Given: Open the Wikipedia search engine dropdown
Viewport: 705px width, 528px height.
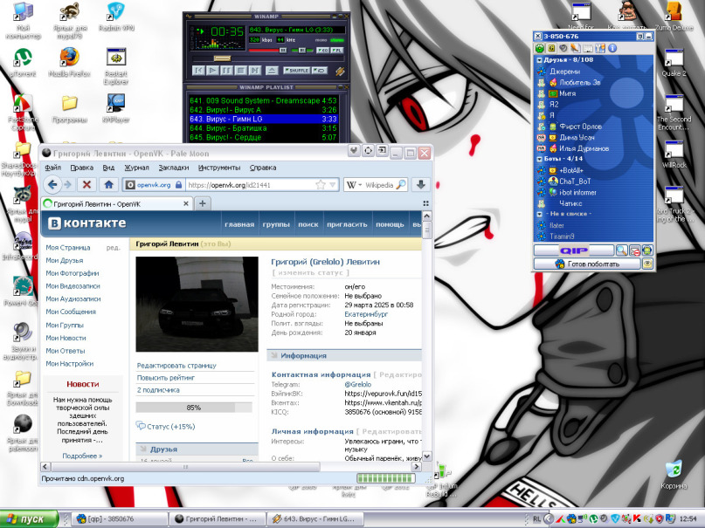Looking at the screenshot, I should [x=355, y=184].
